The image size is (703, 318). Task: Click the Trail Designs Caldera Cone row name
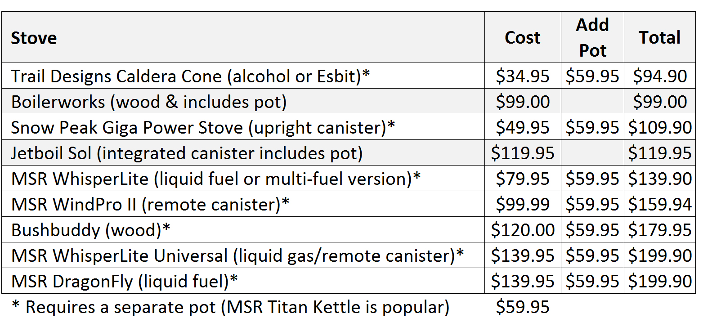(190, 76)
